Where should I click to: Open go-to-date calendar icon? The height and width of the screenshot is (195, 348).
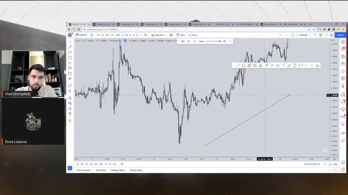[122, 164]
